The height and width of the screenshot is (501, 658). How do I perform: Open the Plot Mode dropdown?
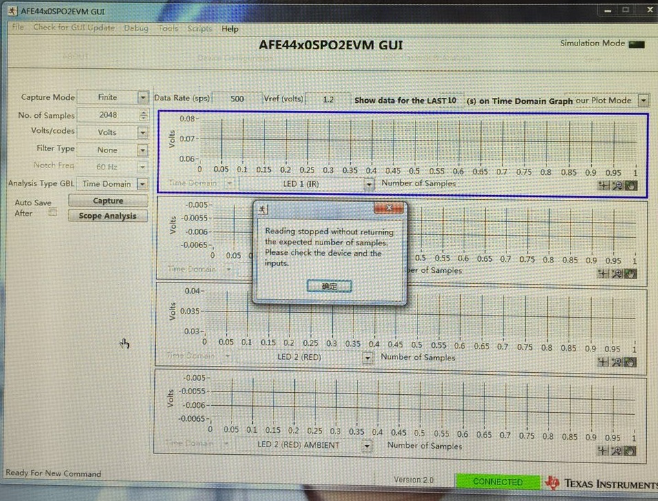pyautogui.click(x=644, y=101)
